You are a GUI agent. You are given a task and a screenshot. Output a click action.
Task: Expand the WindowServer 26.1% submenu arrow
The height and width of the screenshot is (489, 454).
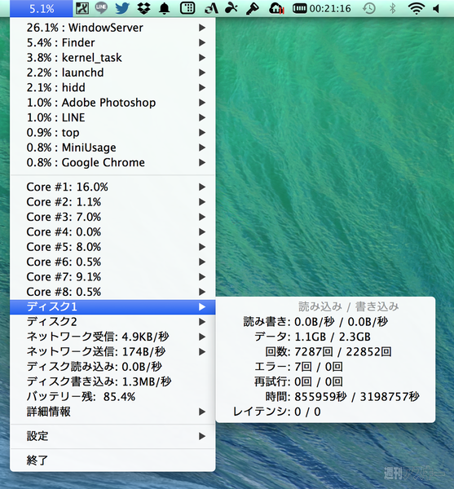(x=202, y=28)
